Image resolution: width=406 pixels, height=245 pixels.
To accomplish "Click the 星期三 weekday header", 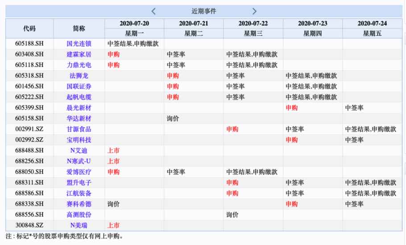I will tap(253, 33).
